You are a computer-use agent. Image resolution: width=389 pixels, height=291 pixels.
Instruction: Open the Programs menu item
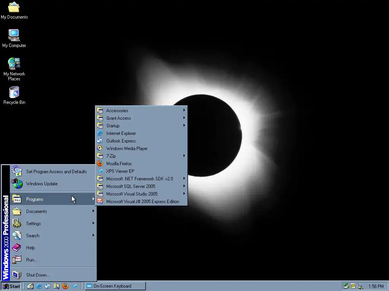point(53,199)
